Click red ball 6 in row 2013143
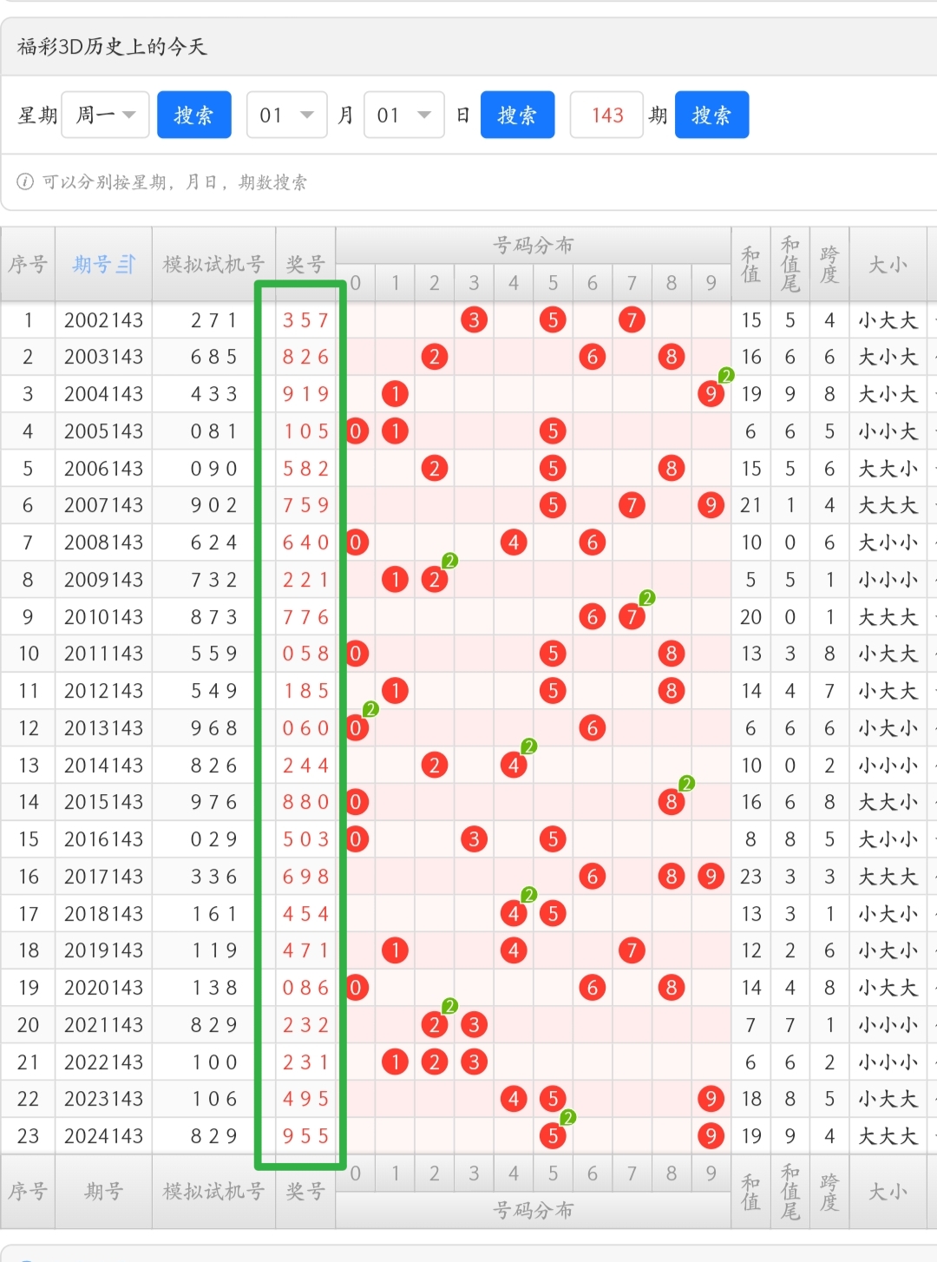The image size is (937, 1262). (x=593, y=728)
